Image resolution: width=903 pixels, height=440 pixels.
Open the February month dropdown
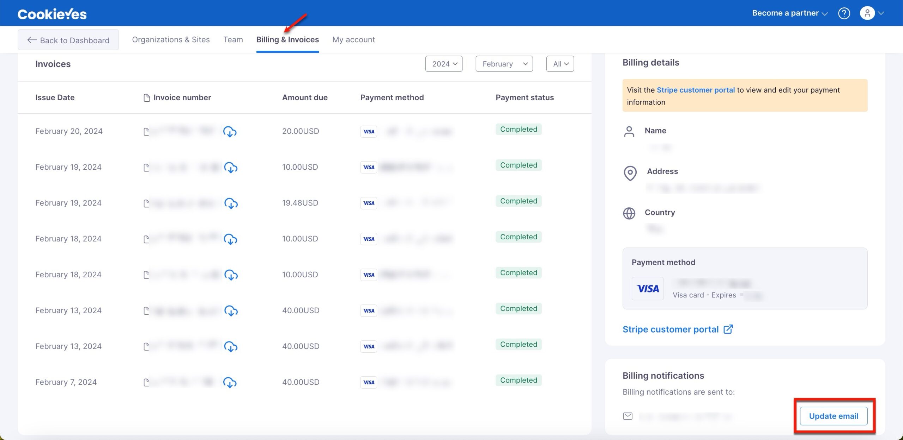point(504,64)
